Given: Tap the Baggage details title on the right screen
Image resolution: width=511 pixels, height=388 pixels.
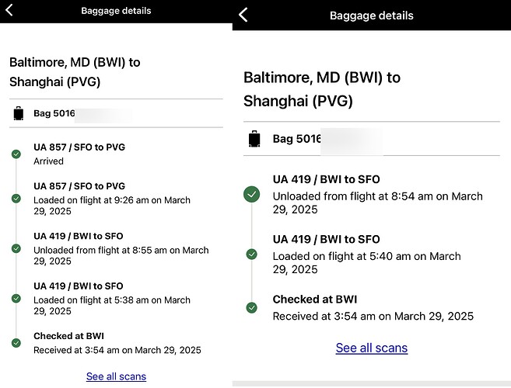Looking at the screenshot, I should click(x=372, y=16).
